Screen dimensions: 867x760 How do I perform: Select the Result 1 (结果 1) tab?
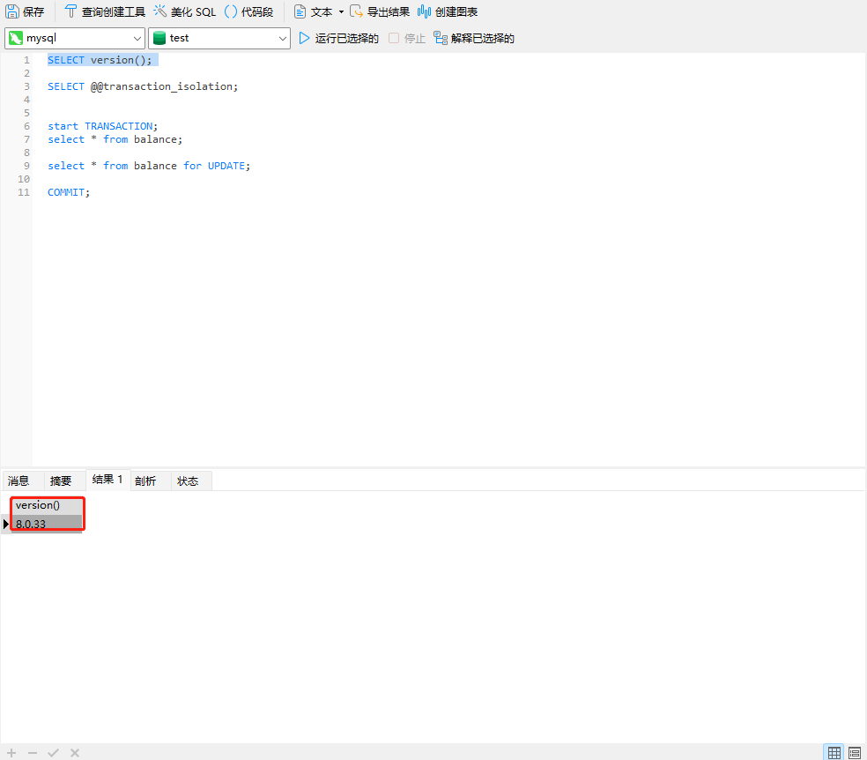(107, 480)
